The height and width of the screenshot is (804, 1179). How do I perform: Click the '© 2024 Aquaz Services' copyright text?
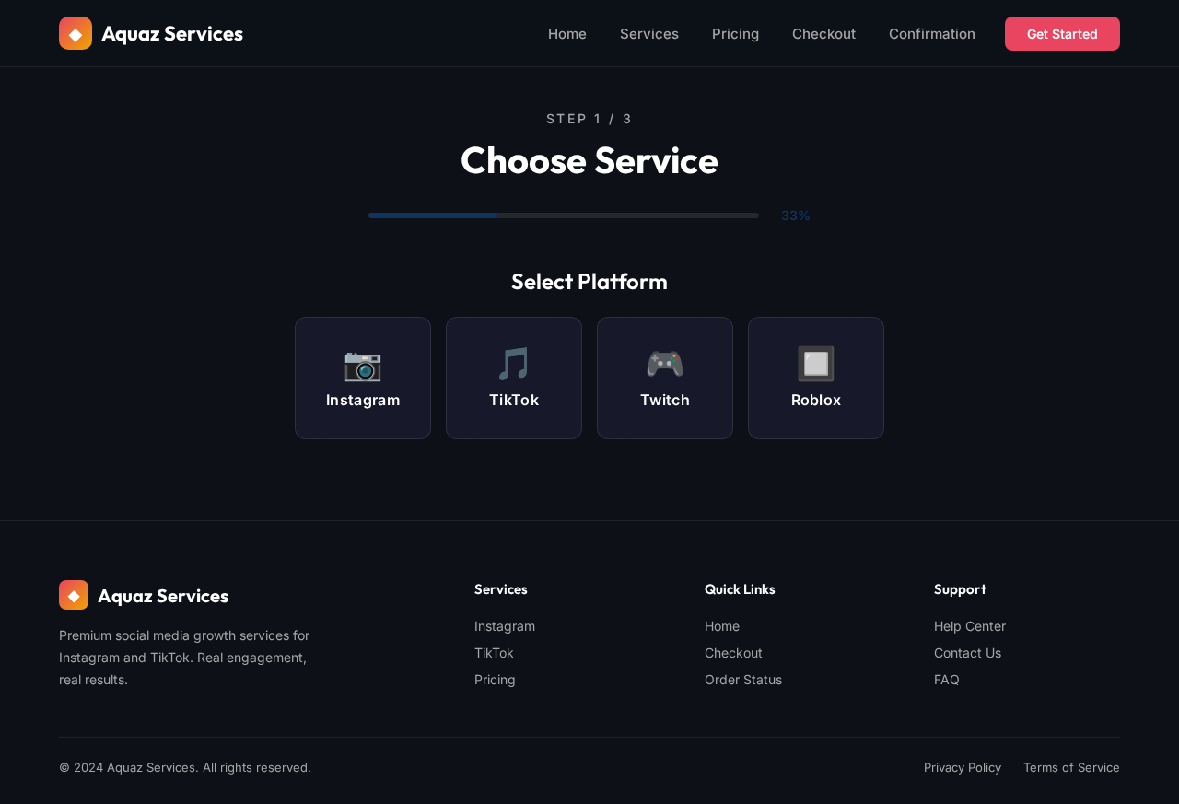[x=185, y=767]
